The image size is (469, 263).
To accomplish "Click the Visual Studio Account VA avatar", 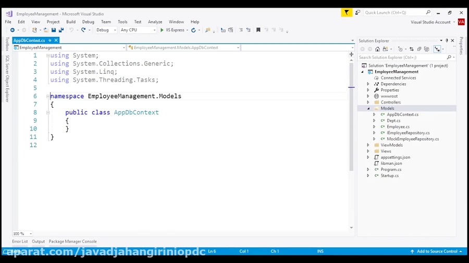I will pos(461,22).
